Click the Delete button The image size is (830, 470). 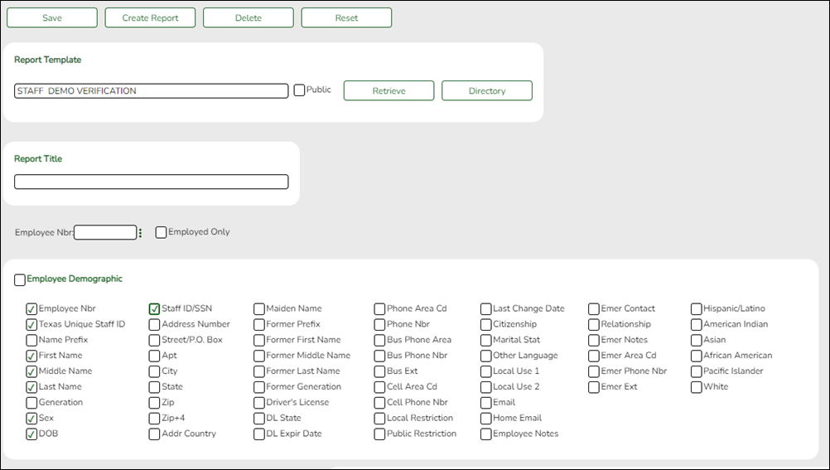point(249,17)
